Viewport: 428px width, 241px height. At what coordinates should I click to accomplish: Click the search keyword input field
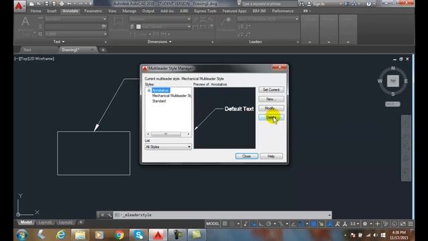[269, 4]
